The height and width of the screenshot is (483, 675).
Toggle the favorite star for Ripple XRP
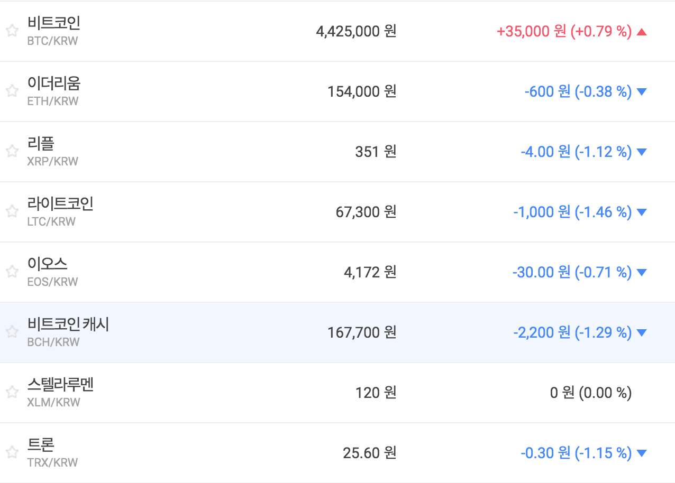click(12, 151)
